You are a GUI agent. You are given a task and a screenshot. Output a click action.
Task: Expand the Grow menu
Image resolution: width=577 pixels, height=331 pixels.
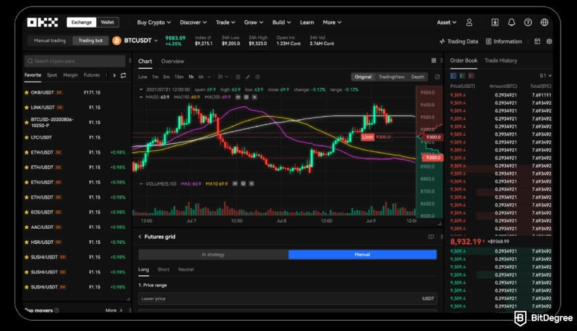pyautogui.click(x=254, y=22)
